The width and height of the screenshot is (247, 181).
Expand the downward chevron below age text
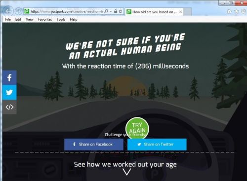(x=126, y=172)
